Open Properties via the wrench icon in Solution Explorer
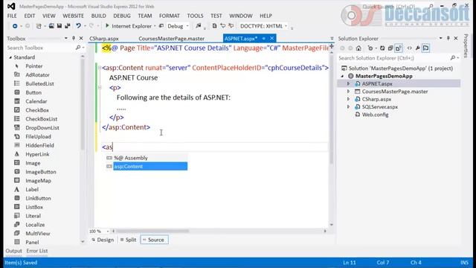Viewport: 476px width, 268px height. click(x=418, y=48)
